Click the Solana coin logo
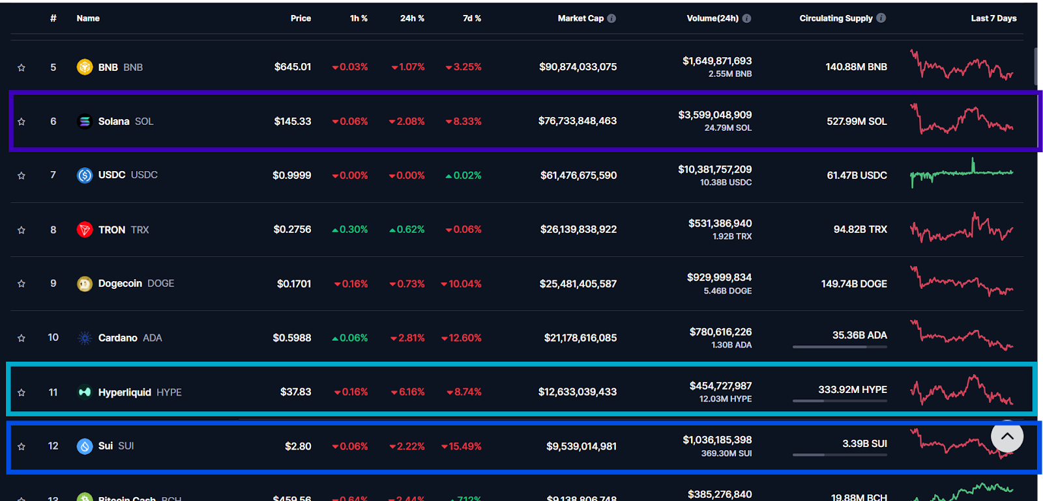The image size is (1043, 501). [x=85, y=121]
